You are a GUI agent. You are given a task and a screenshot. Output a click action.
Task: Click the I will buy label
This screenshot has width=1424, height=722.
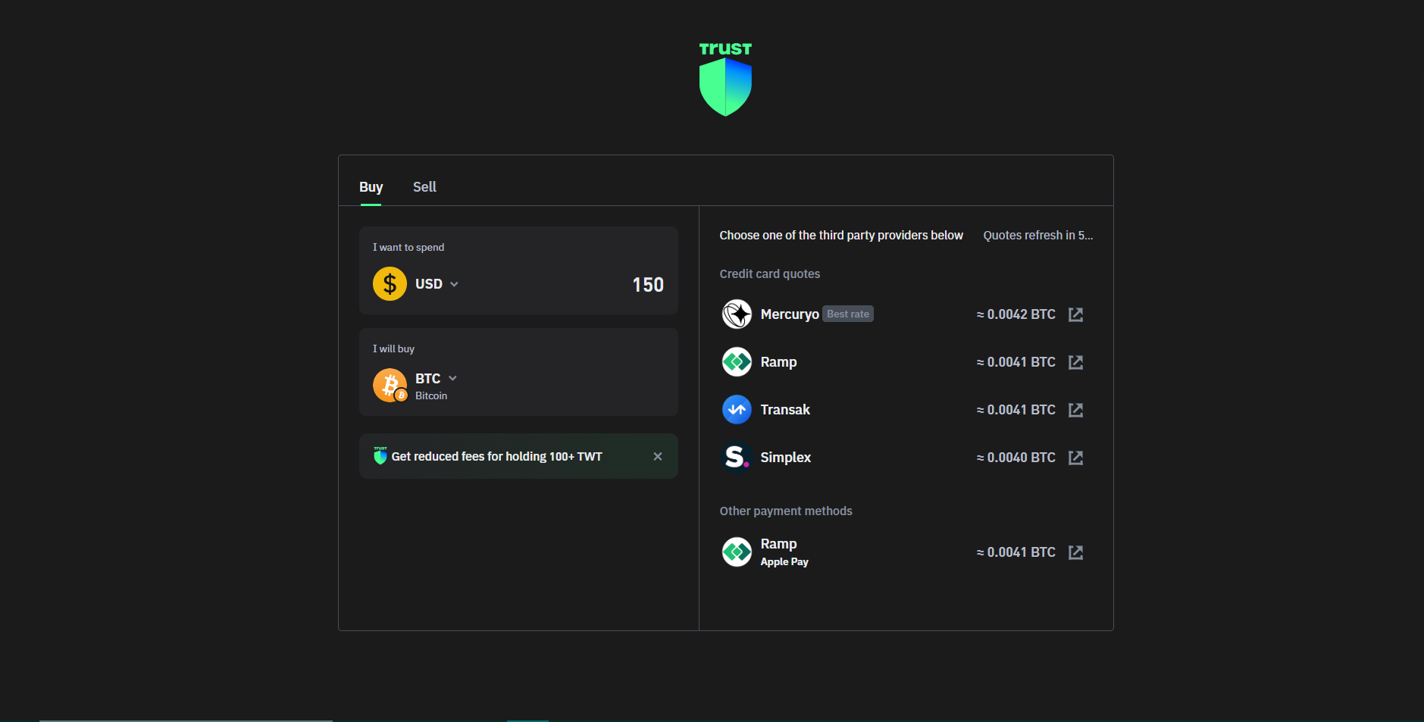393,349
